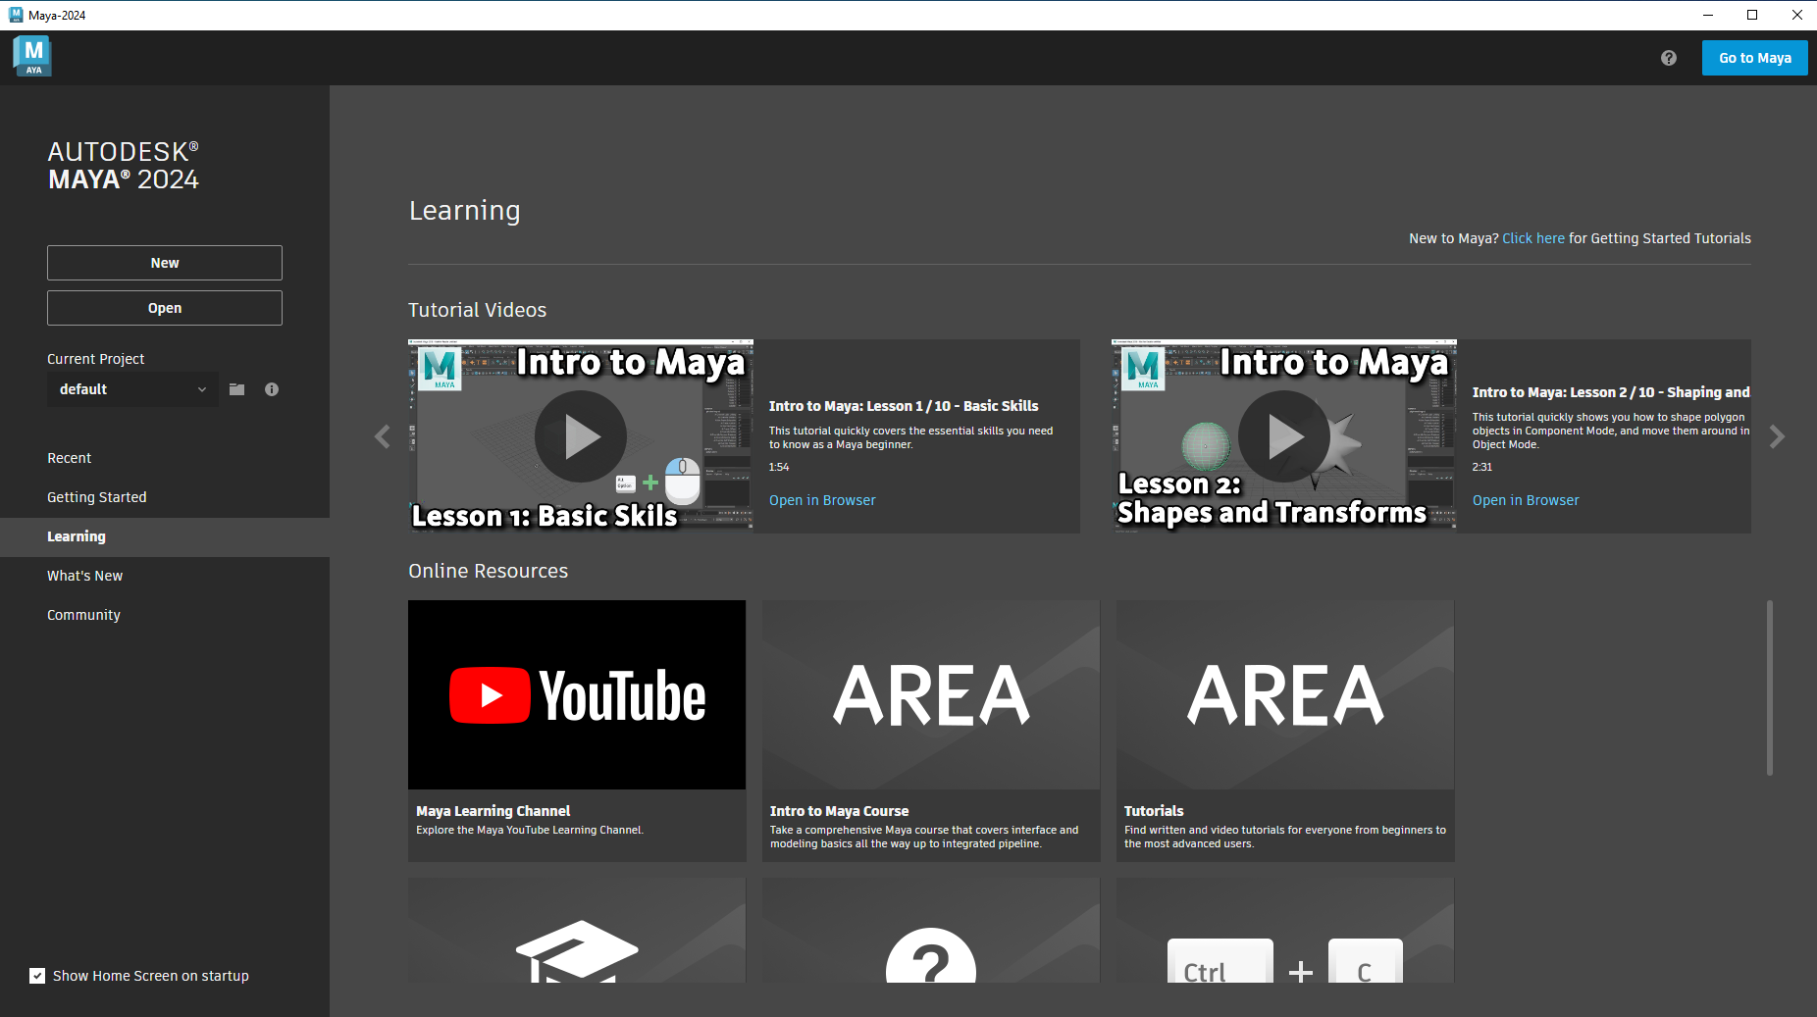Image resolution: width=1817 pixels, height=1017 pixels.
Task: Click the 'Click here' Getting Started link
Action: [x=1533, y=238]
